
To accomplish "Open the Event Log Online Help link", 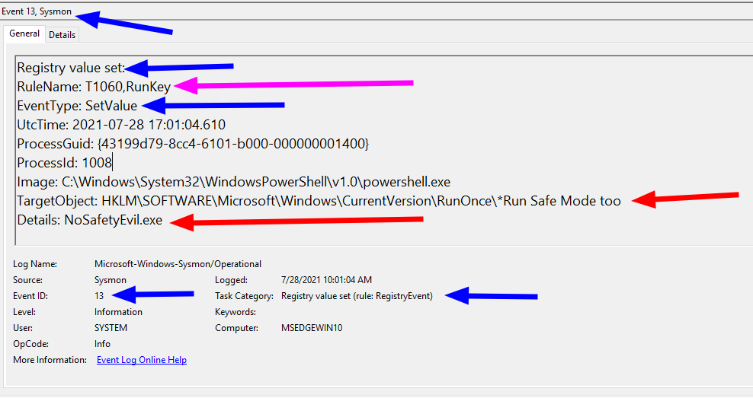I will point(141,360).
